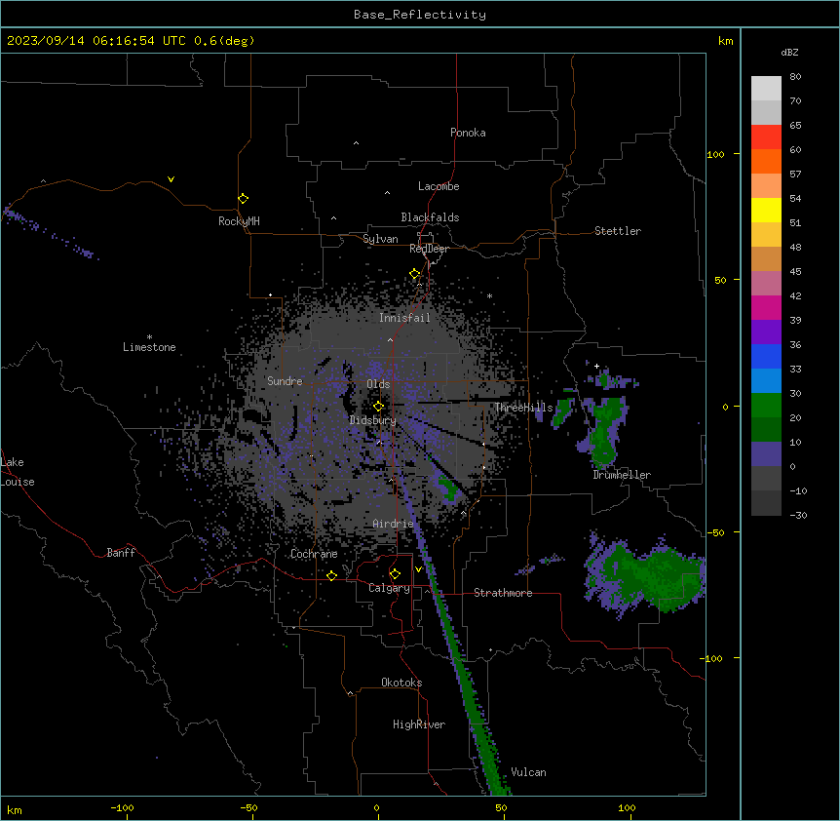The height and width of the screenshot is (821, 840).
Task: Click the -100 tick label on the bottom axis
Action: [x=122, y=807]
